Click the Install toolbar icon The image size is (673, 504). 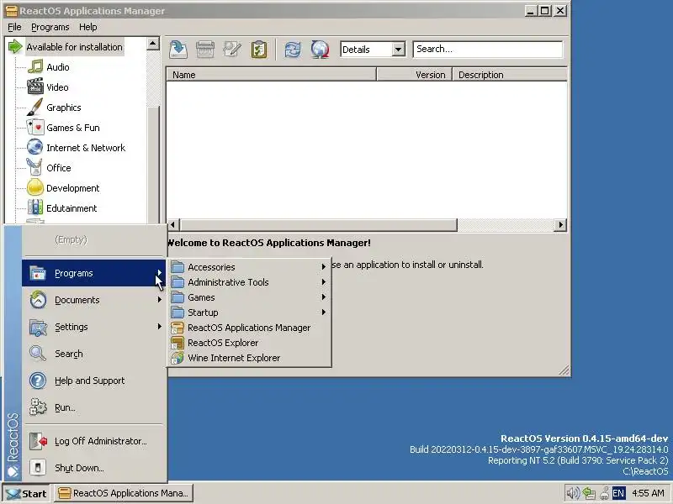click(178, 50)
